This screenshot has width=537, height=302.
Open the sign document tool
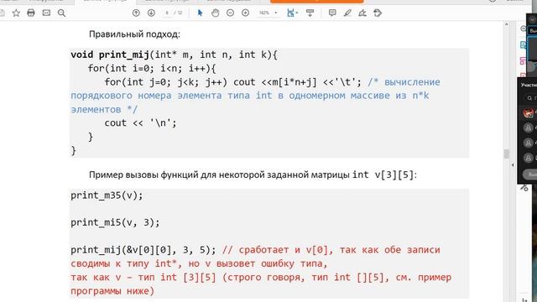(362, 13)
